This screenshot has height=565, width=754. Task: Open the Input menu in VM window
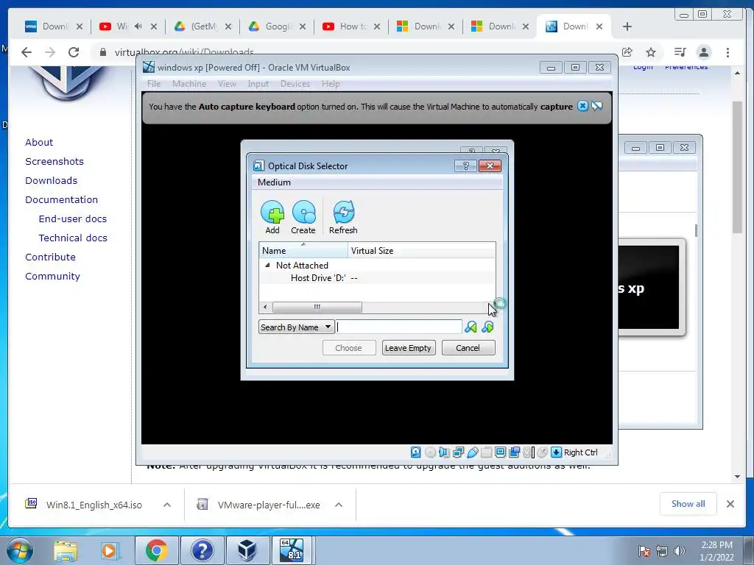click(258, 84)
